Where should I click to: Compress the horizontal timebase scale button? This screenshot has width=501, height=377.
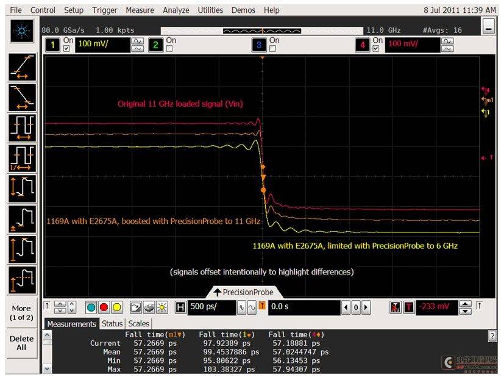242,307
